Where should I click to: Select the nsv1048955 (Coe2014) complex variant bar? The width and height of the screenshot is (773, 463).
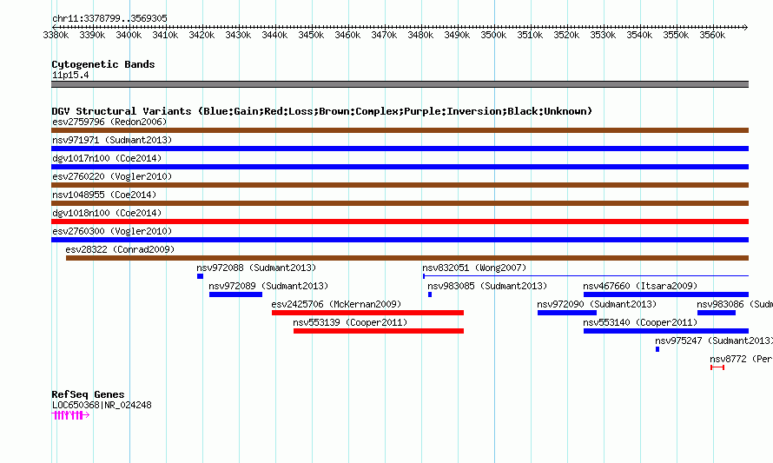[x=400, y=203]
